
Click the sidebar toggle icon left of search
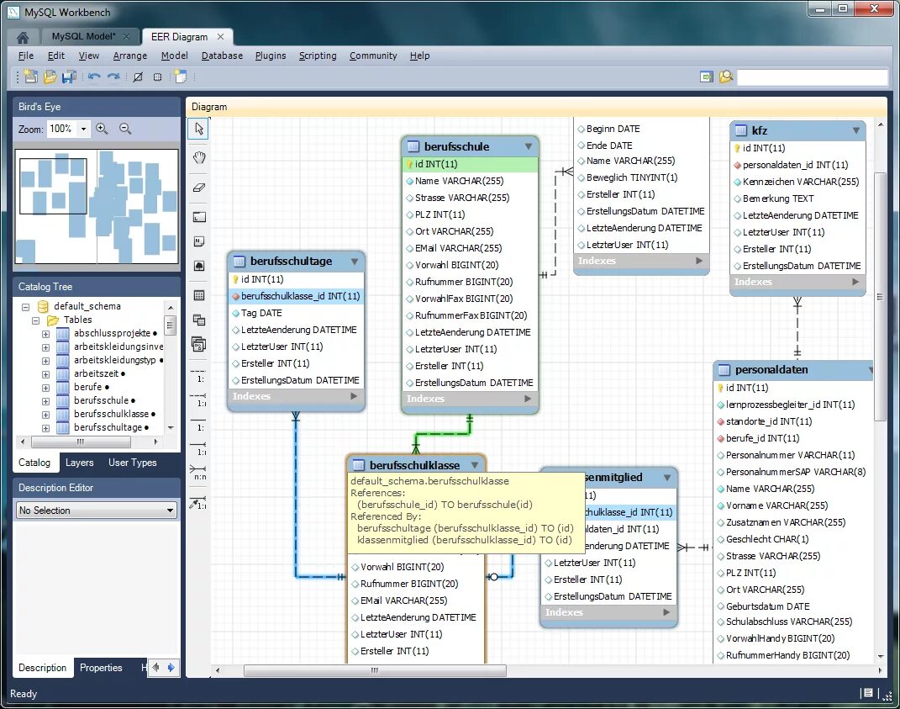707,77
